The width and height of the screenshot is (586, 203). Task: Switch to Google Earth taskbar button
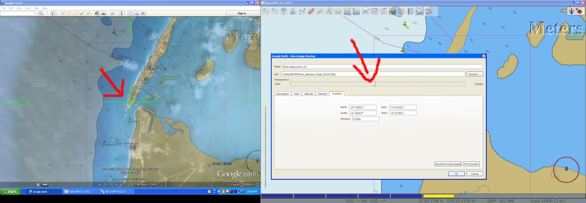point(44,191)
